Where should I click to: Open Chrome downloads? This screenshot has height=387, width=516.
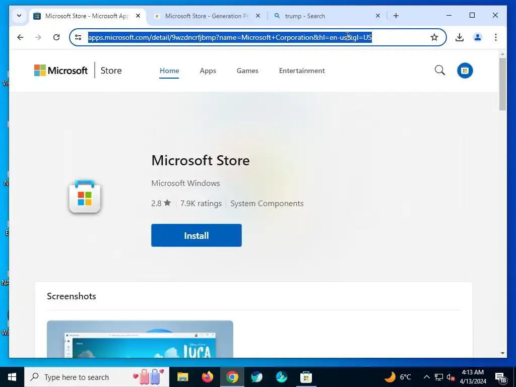pos(460,37)
